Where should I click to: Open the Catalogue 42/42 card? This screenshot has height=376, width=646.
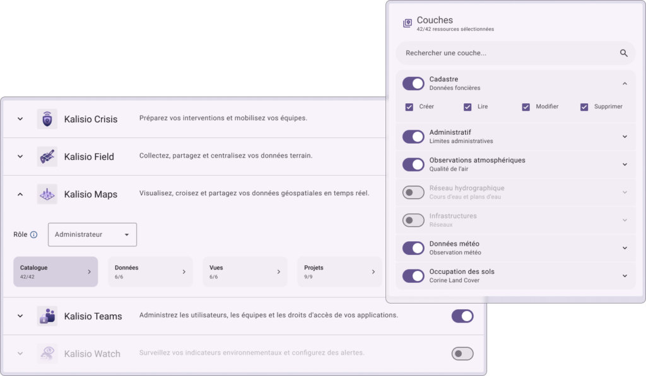point(56,272)
